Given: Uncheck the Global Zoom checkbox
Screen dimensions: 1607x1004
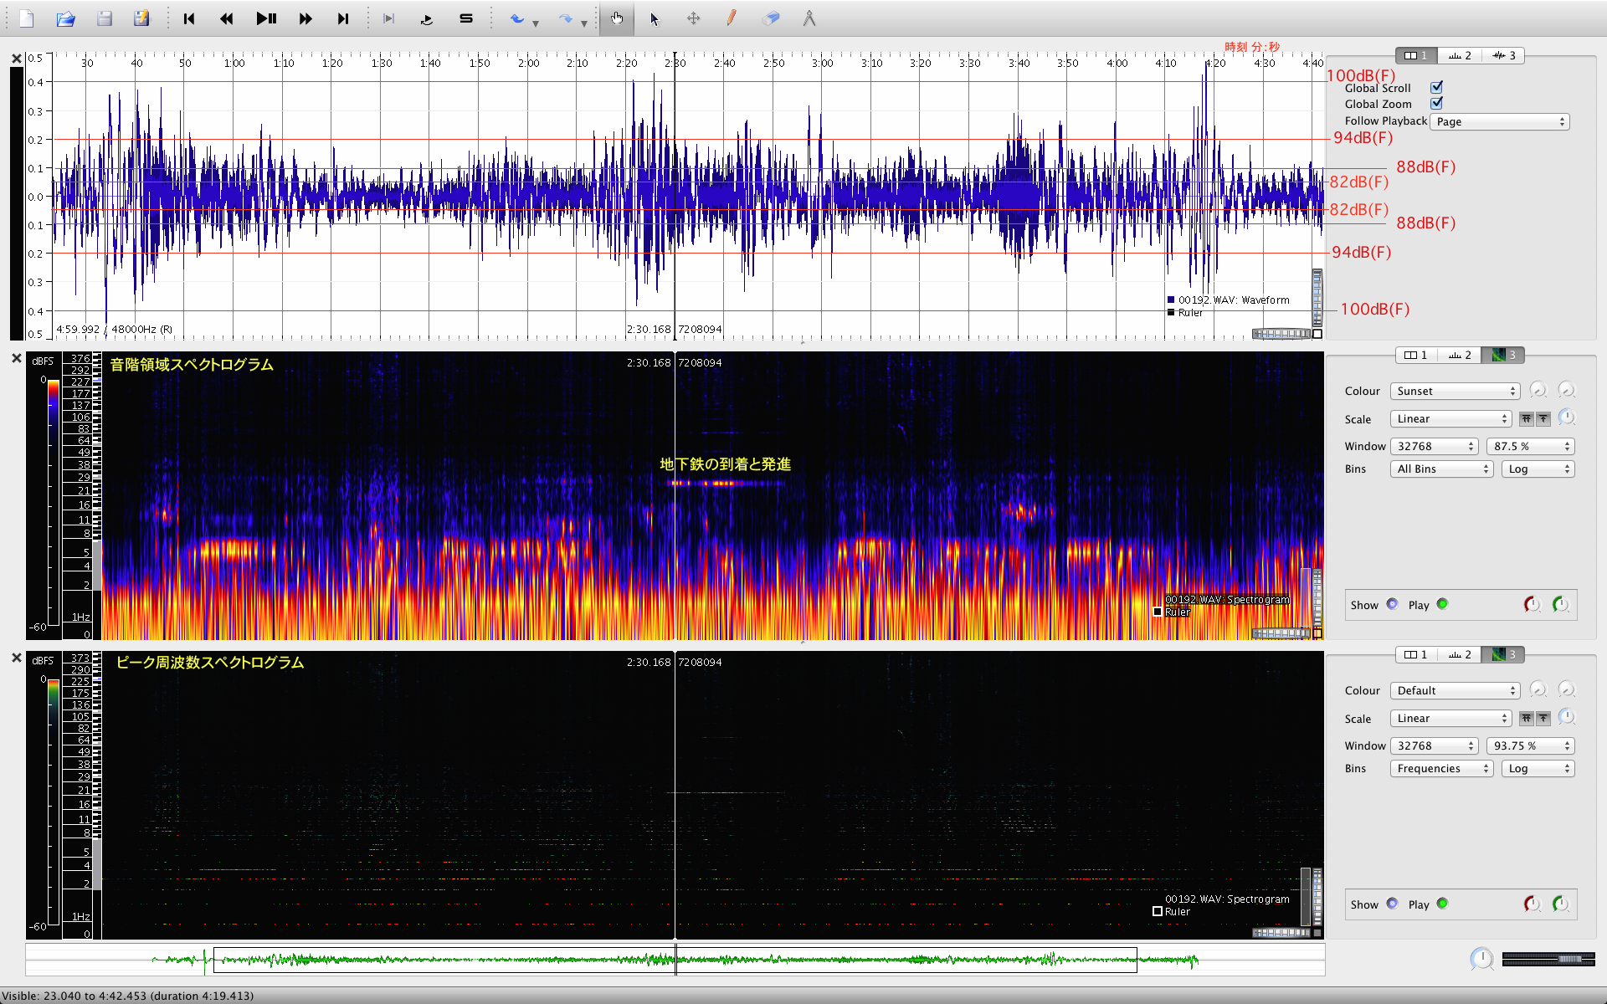Looking at the screenshot, I should (x=1437, y=103).
